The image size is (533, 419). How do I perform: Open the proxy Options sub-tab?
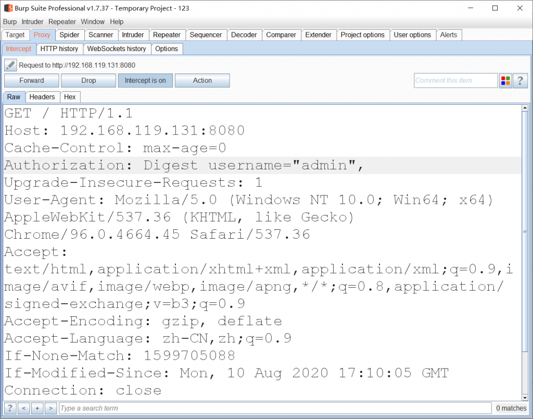coord(167,48)
